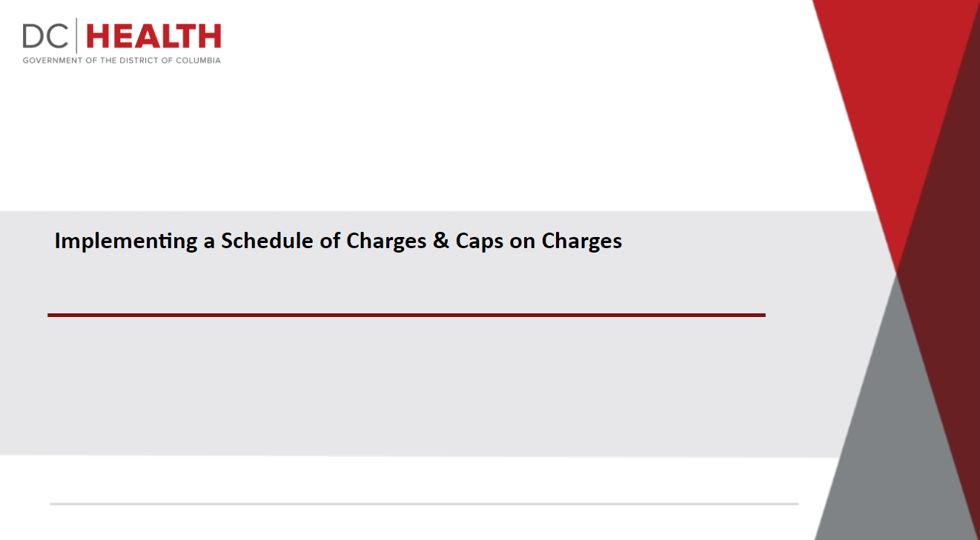This screenshot has width=980, height=540.
Task: Select the slide title about Schedule of Charges
Action: coord(338,241)
